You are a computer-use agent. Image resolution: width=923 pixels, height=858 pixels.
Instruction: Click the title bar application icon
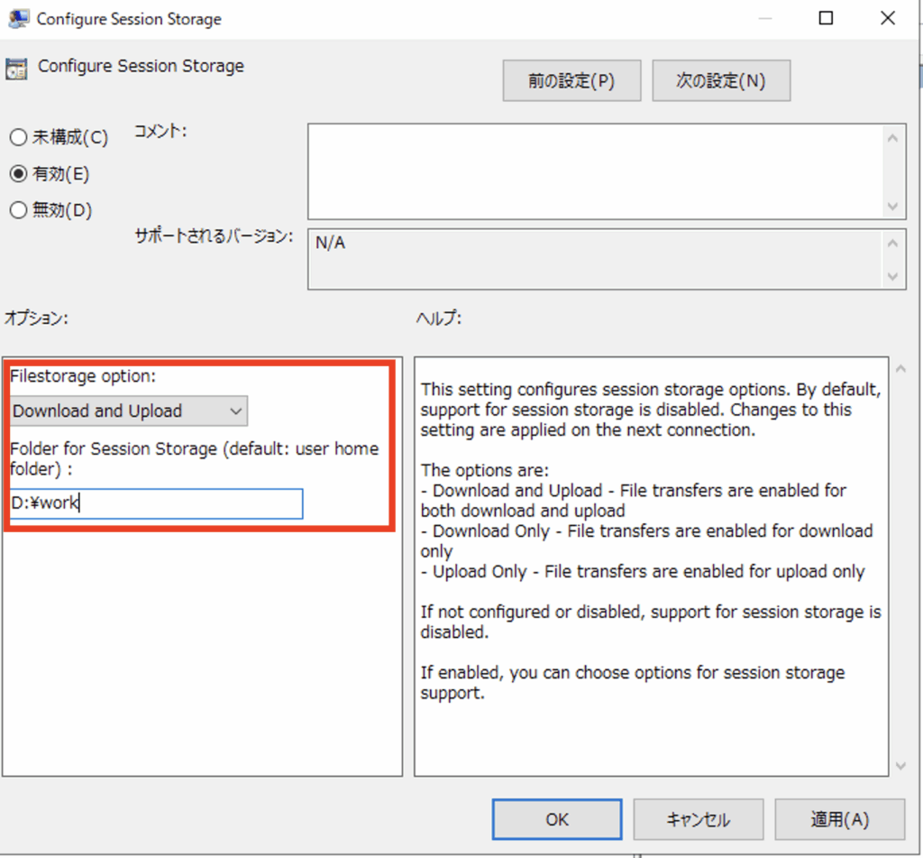pyautogui.click(x=18, y=19)
